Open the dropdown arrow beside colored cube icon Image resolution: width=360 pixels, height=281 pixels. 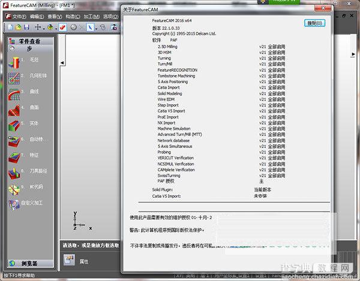56,28
